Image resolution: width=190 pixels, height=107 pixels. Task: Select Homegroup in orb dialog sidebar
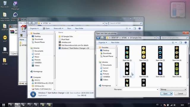pyautogui.click(x=105, y=86)
